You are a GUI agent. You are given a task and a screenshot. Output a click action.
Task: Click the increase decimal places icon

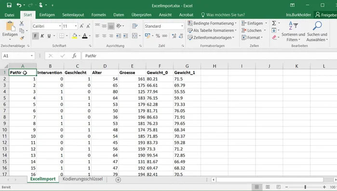(x=174, y=36)
